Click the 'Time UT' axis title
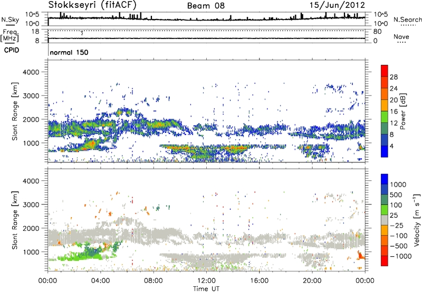The height and width of the screenshot is (292, 422). tap(206, 289)
